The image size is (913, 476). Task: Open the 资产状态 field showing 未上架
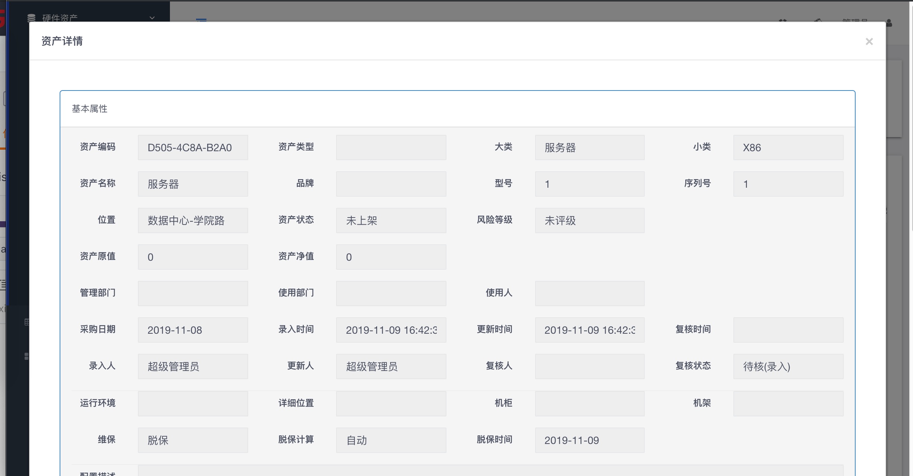tap(391, 220)
